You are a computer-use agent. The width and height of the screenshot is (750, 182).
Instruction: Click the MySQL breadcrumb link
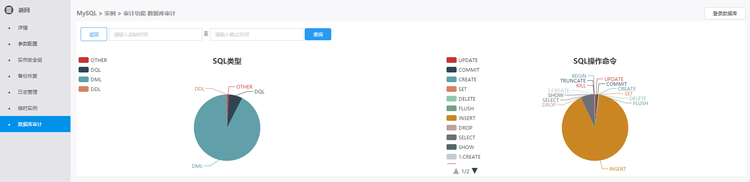click(x=87, y=13)
